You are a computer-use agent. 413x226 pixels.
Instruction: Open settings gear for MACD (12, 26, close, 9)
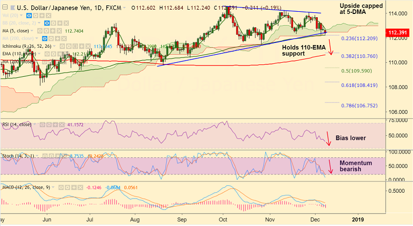point(67,187)
